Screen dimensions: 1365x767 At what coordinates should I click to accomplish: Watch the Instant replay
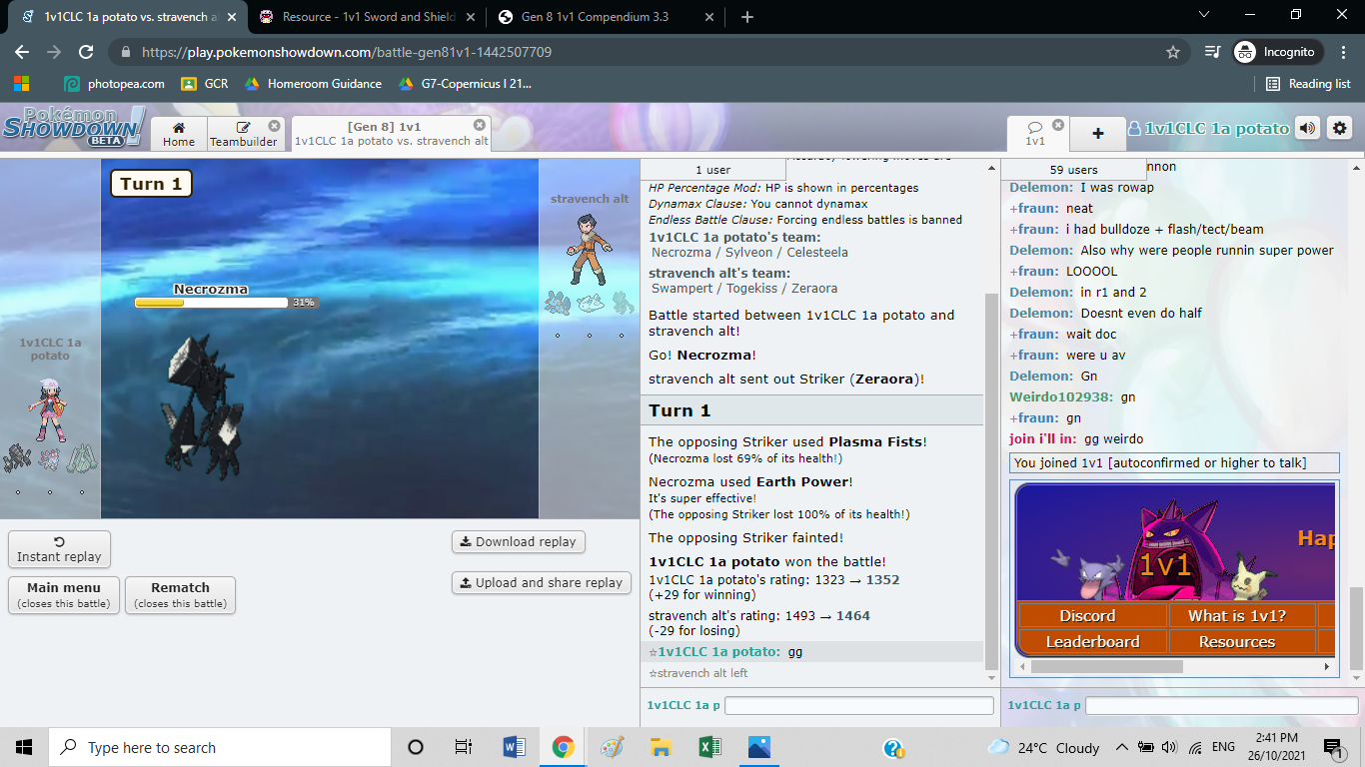coord(59,549)
